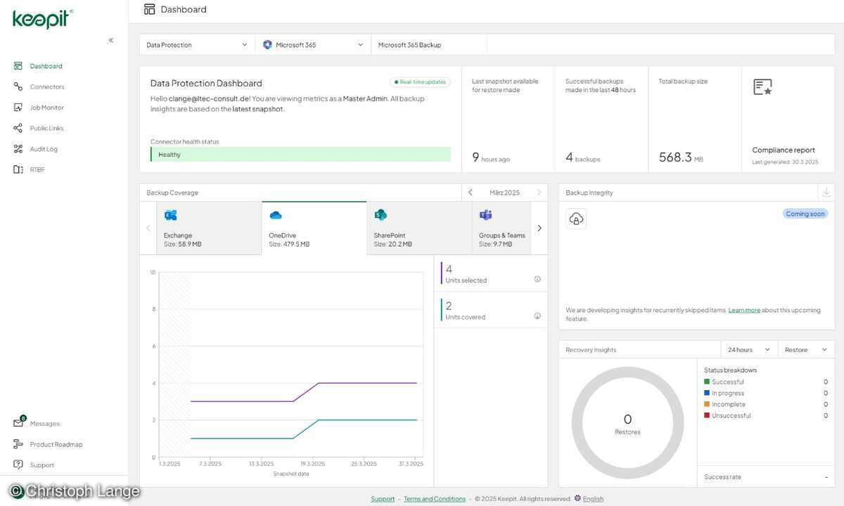Open Terms and Conditions
This screenshot has width=844, height=506.
[435, 499]
